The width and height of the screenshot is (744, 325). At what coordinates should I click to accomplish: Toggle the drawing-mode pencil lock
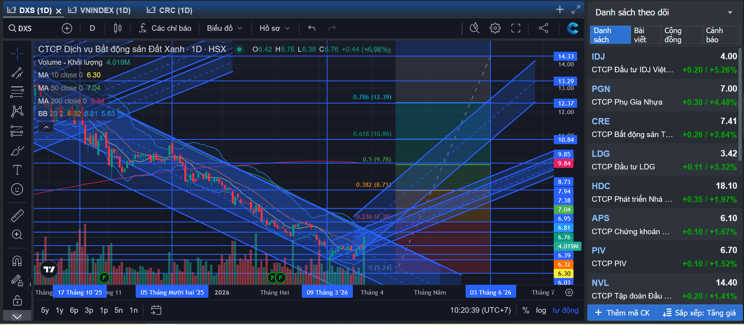coord(17,280)
